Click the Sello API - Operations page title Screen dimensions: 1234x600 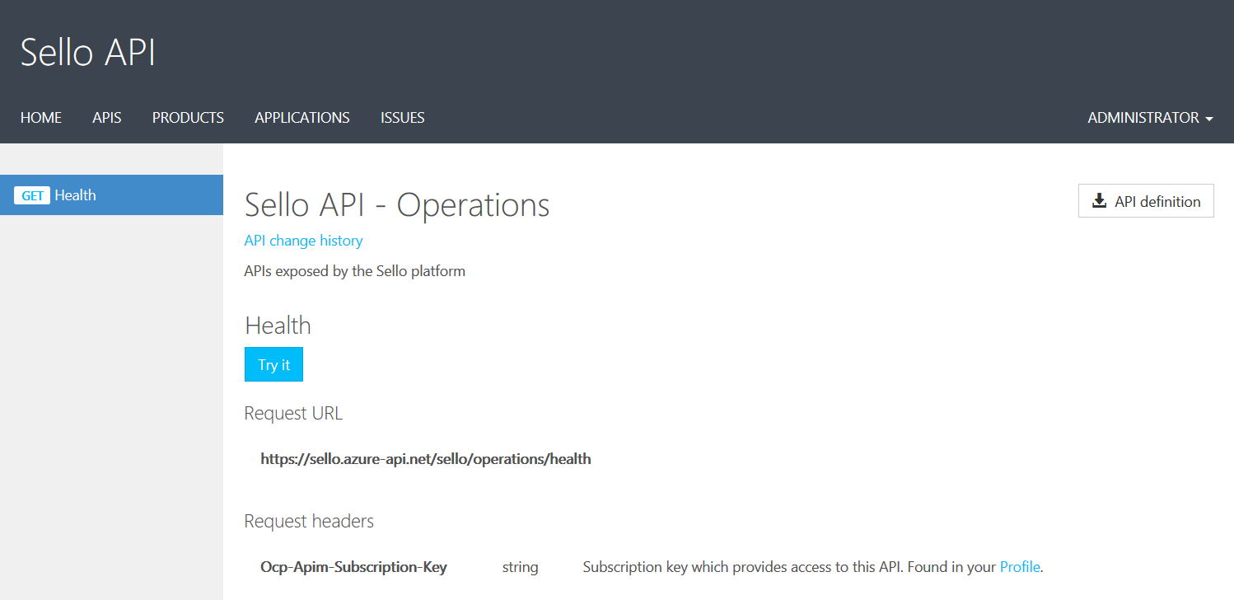point(396,204)
